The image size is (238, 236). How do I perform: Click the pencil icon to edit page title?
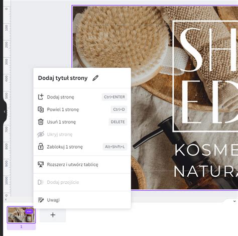pyautogui.click(x=95, y=78)
